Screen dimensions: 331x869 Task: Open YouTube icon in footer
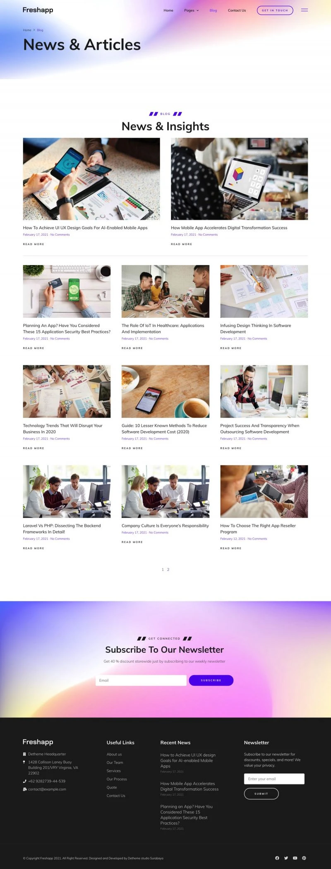(295, 858)
